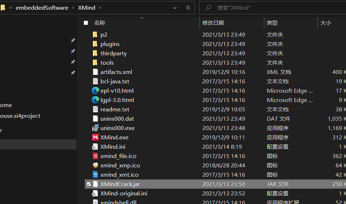Select the file named readme.txt

pyautogui.click(x=115, y=110)
